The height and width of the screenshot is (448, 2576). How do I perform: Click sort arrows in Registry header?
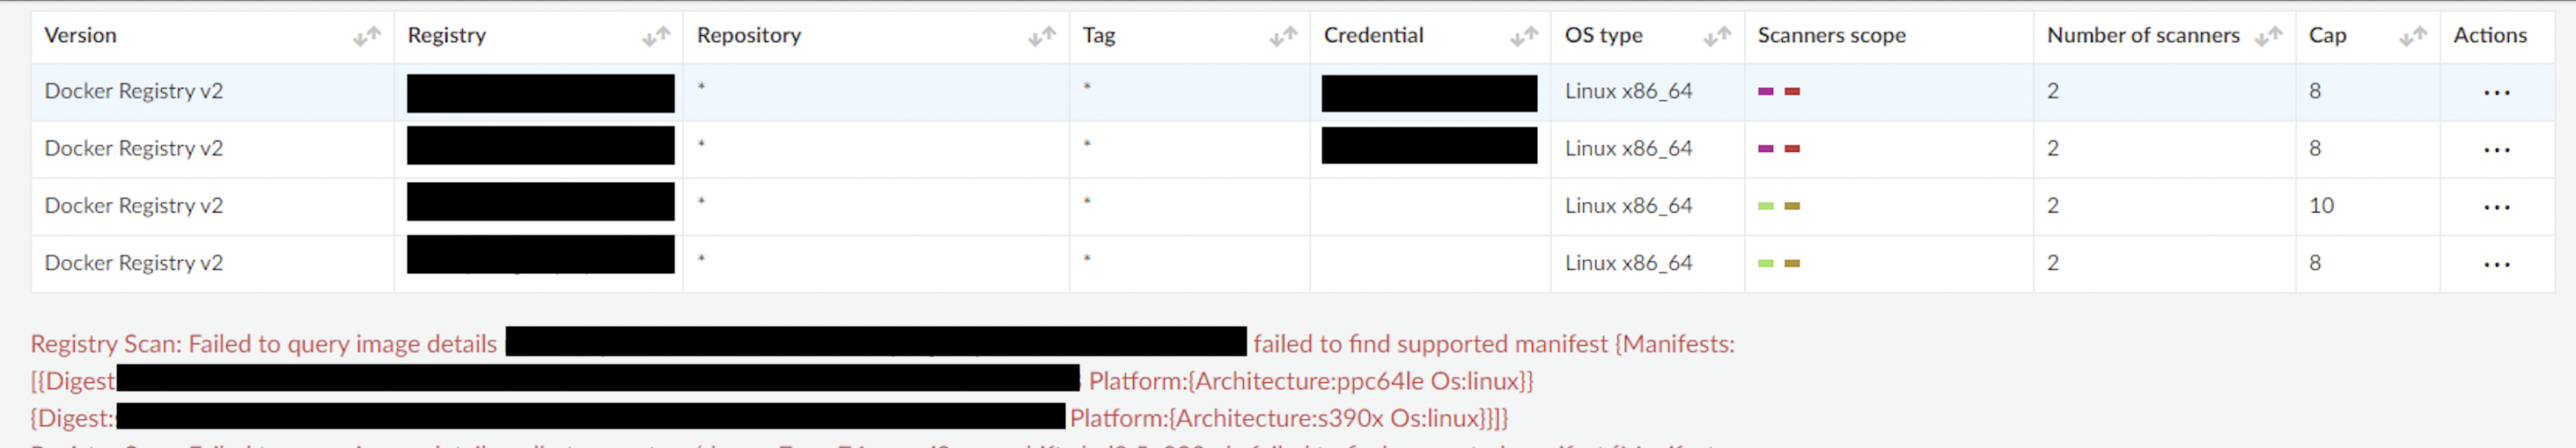click(x=656, y=37)
